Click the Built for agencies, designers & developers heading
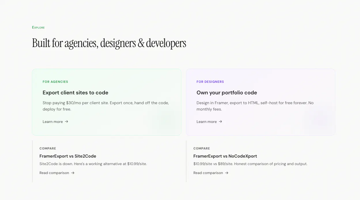 tap(109, 43)
